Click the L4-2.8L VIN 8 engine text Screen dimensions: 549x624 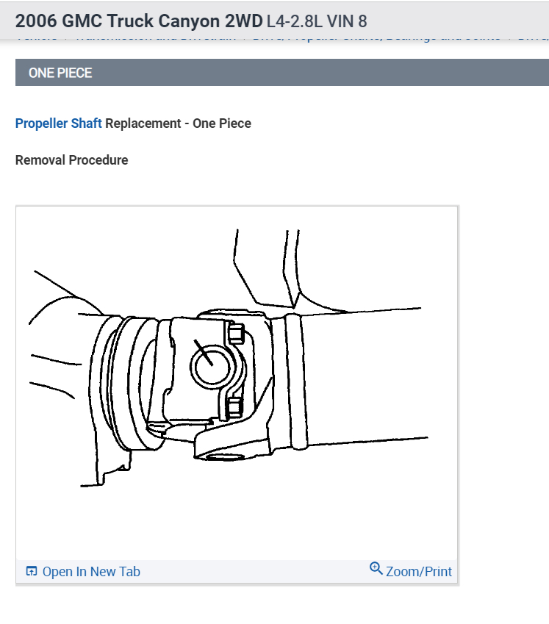(x=317, y=21)
